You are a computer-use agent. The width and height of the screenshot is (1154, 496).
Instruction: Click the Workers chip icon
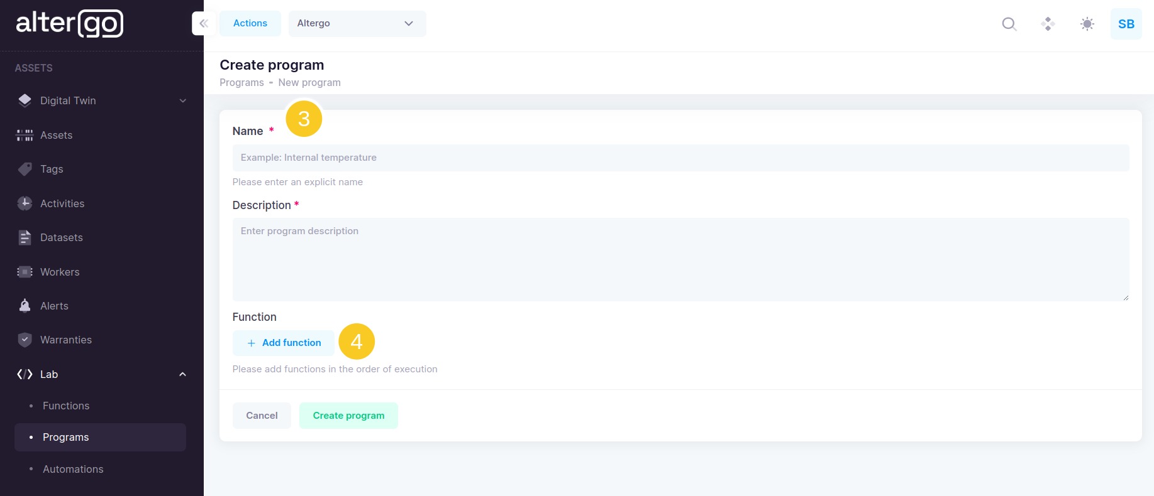coord(25,272)
